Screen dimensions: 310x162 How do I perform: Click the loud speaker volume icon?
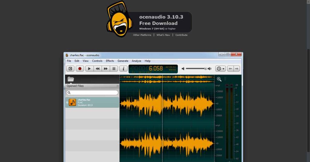pyautogui.click(x=209, y=69)
